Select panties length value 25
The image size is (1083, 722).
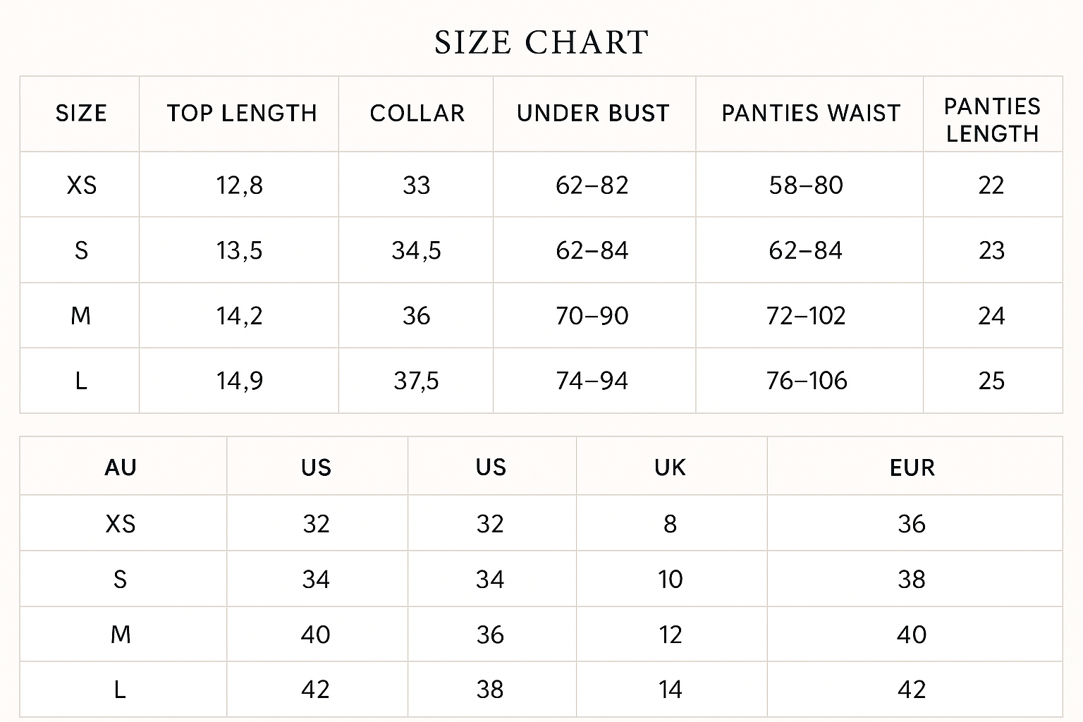click(x=991, y=381)
